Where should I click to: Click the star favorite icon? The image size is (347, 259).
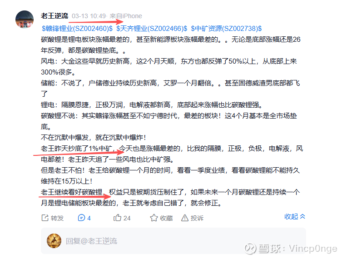(x=154, y=218)
